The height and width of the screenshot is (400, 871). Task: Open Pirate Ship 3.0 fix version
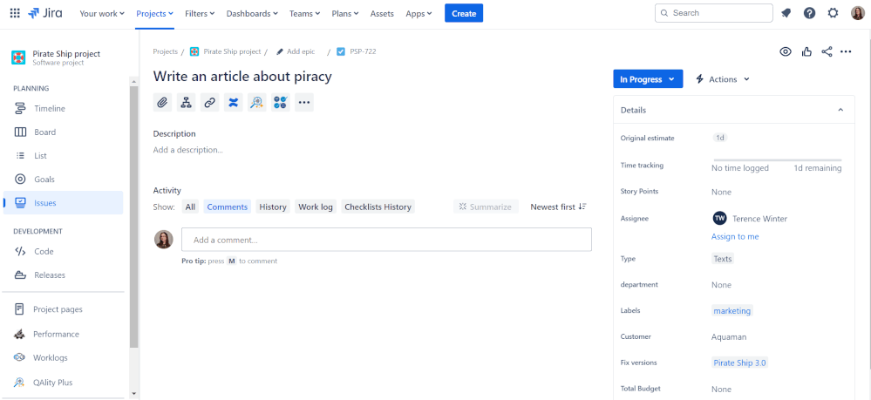tap(740, 363)
